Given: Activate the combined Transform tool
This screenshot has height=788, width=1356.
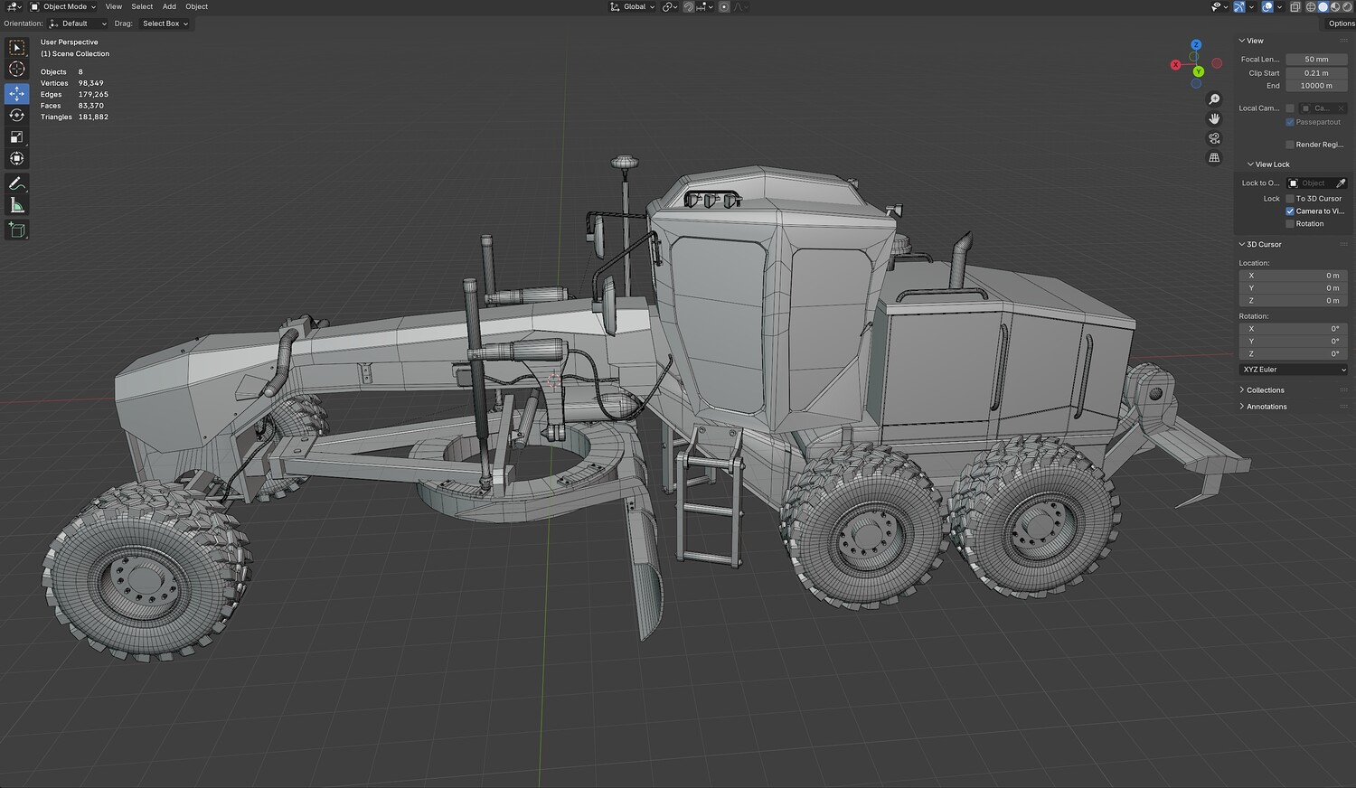Looking at the screenshot, I should pos(17,158).
